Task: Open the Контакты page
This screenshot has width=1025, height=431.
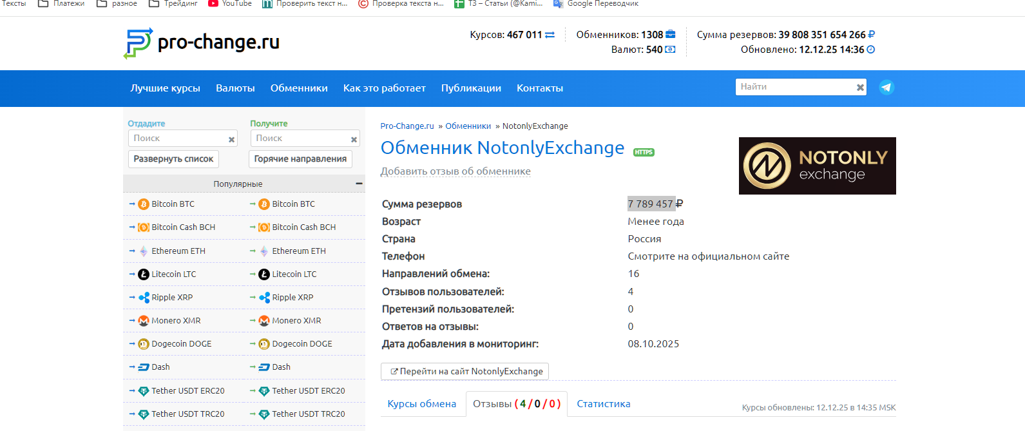Action: tap(540, 88)
